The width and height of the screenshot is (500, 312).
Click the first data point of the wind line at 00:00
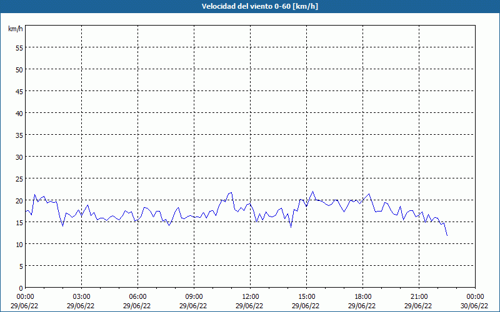click(26, 212)
